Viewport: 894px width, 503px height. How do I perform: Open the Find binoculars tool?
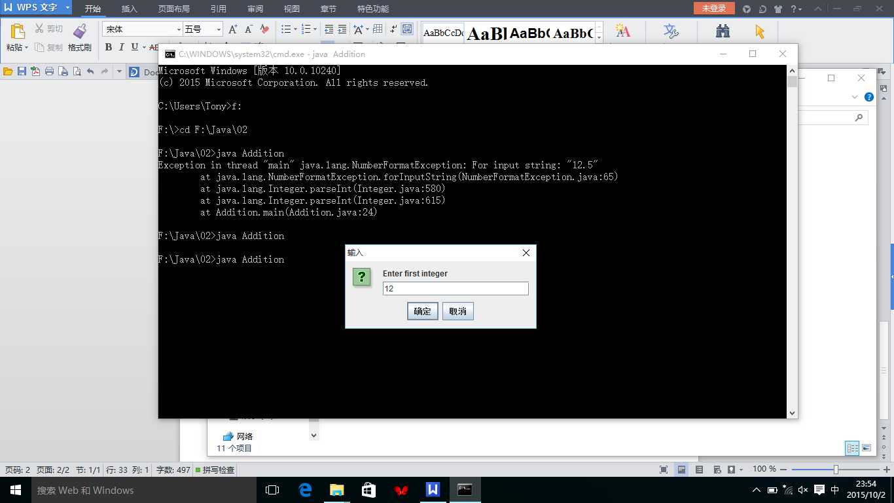pyautogui.click(x=723, y=31)
